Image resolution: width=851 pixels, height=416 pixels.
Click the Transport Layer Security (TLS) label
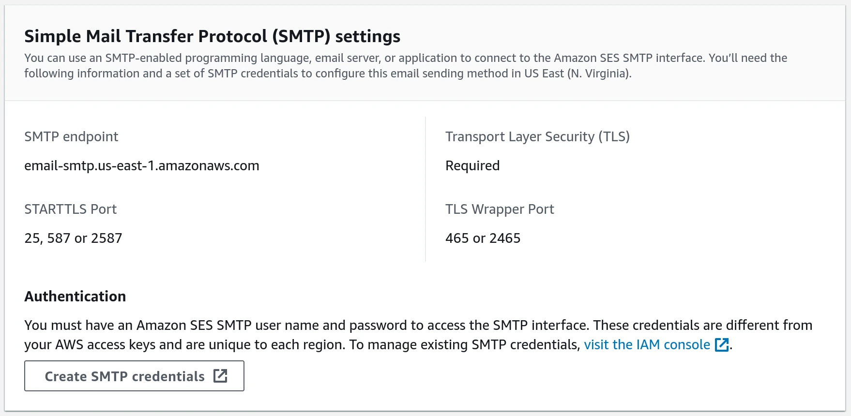[x=538, y=136]
